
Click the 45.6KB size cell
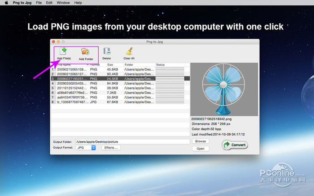pyautogui.click(x=112, y=69)
